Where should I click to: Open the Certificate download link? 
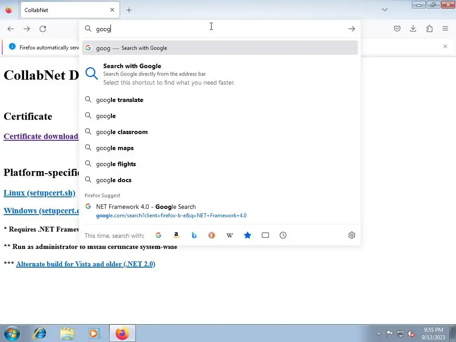point(41,136)
